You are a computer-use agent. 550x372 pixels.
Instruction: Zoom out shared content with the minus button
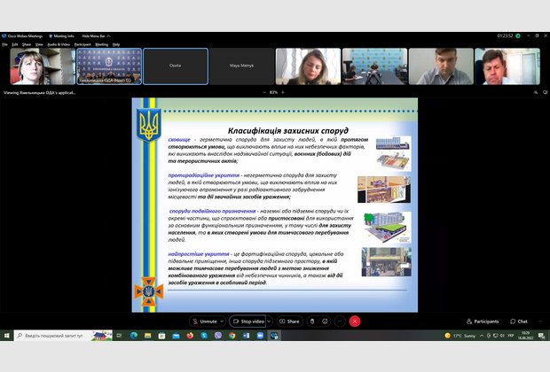[264, 92]
